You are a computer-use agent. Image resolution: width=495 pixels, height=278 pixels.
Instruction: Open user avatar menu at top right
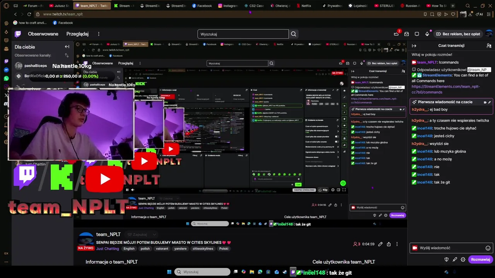click(x=489, y=34)
